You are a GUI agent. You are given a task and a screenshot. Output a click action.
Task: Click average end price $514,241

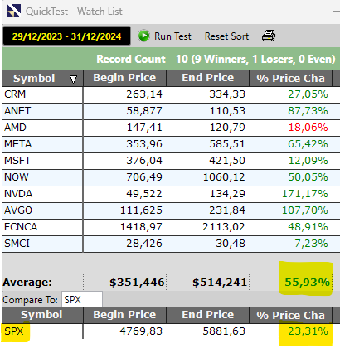[220, 283]
